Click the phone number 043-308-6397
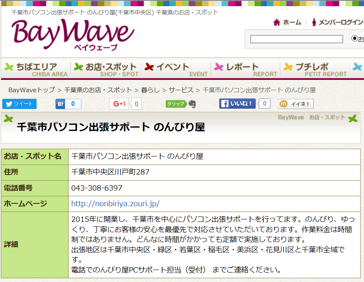This screenshot has width=364, height=282. (97, 188)
